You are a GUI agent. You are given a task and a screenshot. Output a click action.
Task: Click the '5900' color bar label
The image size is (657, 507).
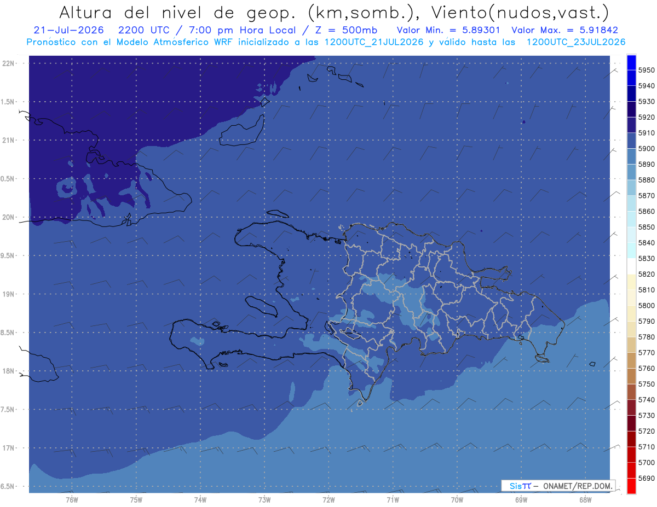[x=646, y=149]
